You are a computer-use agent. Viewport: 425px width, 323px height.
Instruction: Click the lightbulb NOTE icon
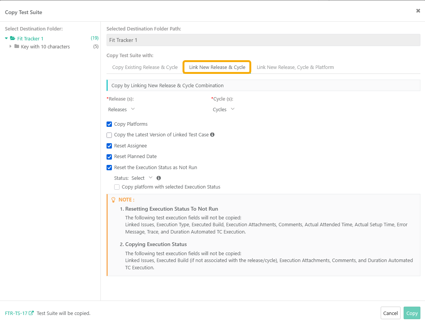point(113,200)
